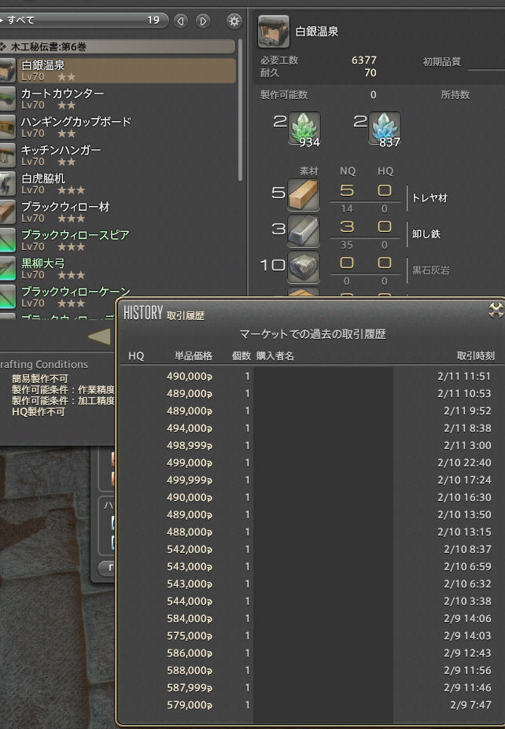505x729 pixels.
Task: Collapse the 木工秘伝書:第6巻 section header
Action: (117, 46)
